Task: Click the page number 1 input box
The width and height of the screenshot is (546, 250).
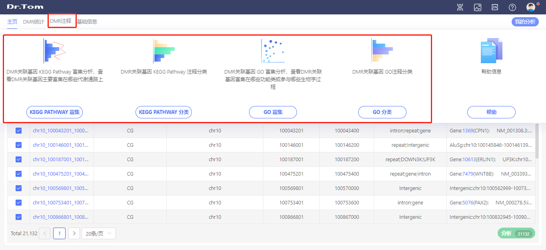Action: (x=59, y=234)
